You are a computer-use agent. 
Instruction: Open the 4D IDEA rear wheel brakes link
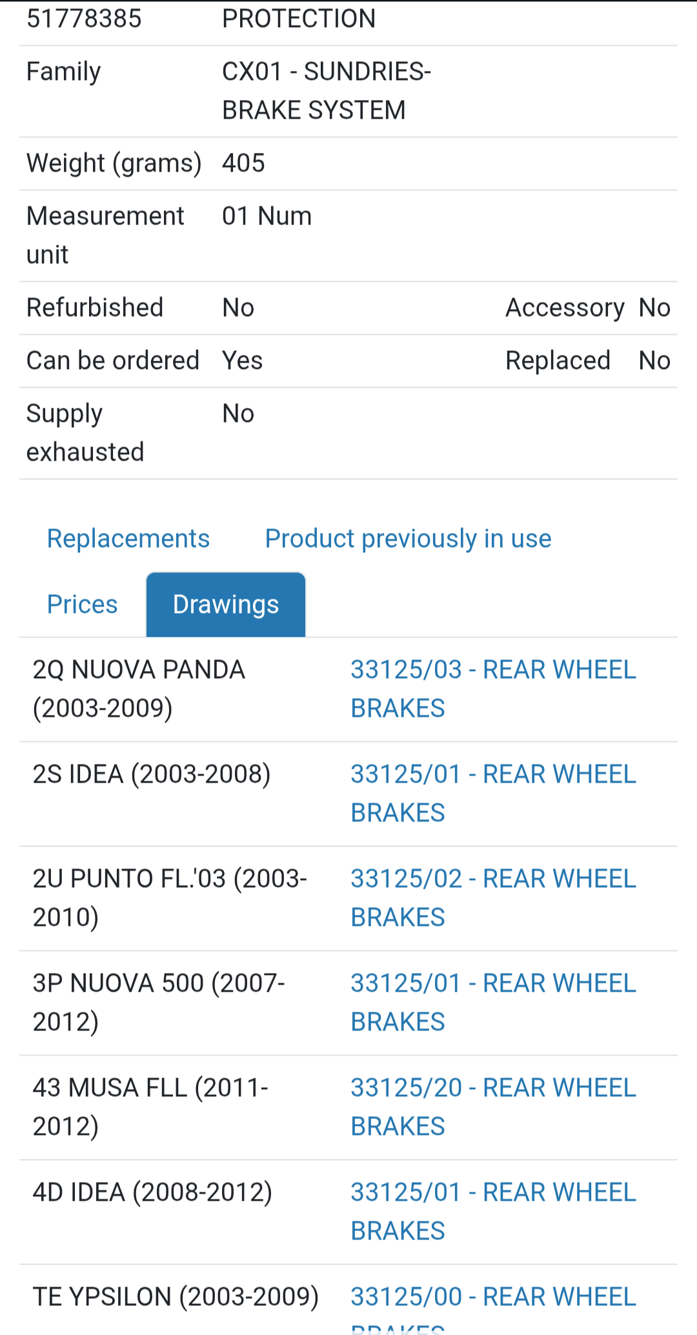[493, 1211]
